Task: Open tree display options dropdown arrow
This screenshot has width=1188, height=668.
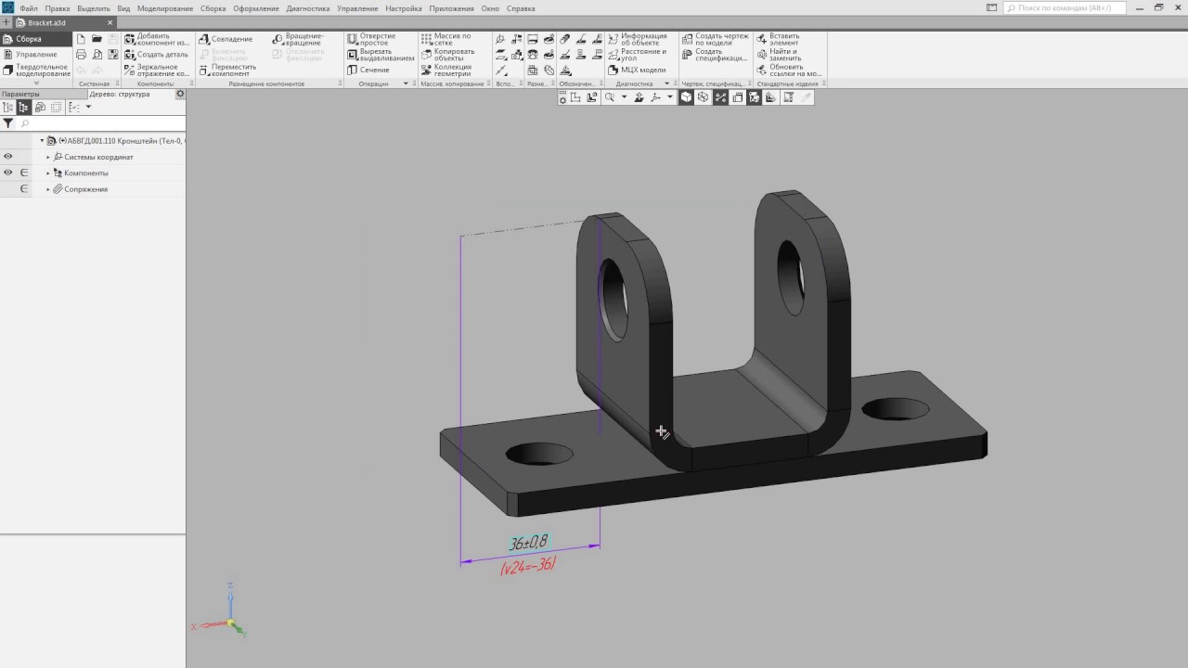Action: 88,108
